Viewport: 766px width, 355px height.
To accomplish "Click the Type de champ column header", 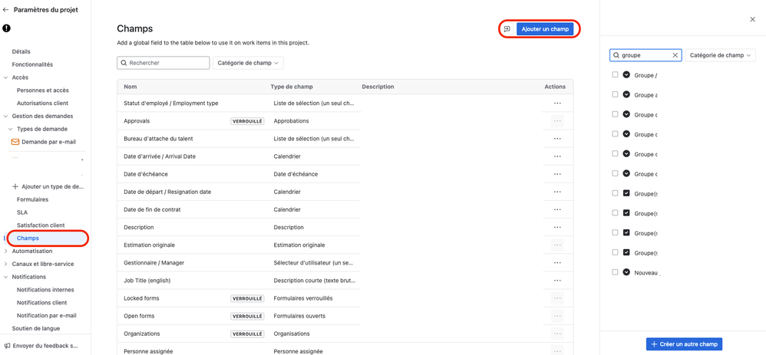I will point(292,87).
